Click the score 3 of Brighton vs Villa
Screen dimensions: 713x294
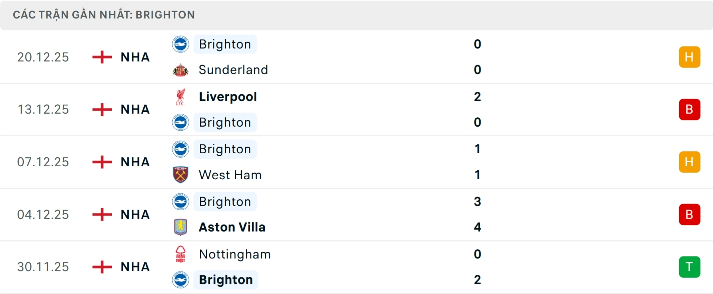(x=478, y=202)
